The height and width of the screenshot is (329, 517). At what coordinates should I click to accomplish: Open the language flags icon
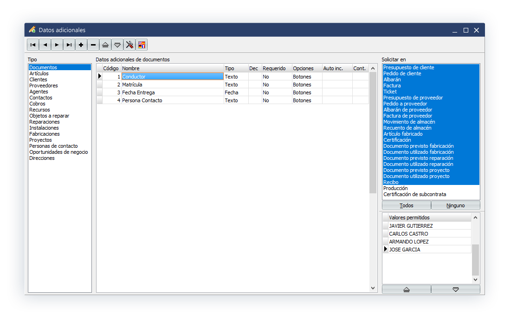pyautogui.click(x=142, y=45)
